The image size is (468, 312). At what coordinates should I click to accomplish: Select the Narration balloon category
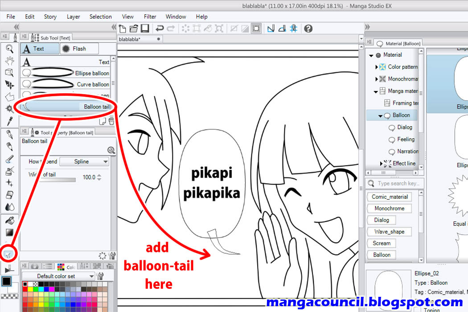(403, 152)
